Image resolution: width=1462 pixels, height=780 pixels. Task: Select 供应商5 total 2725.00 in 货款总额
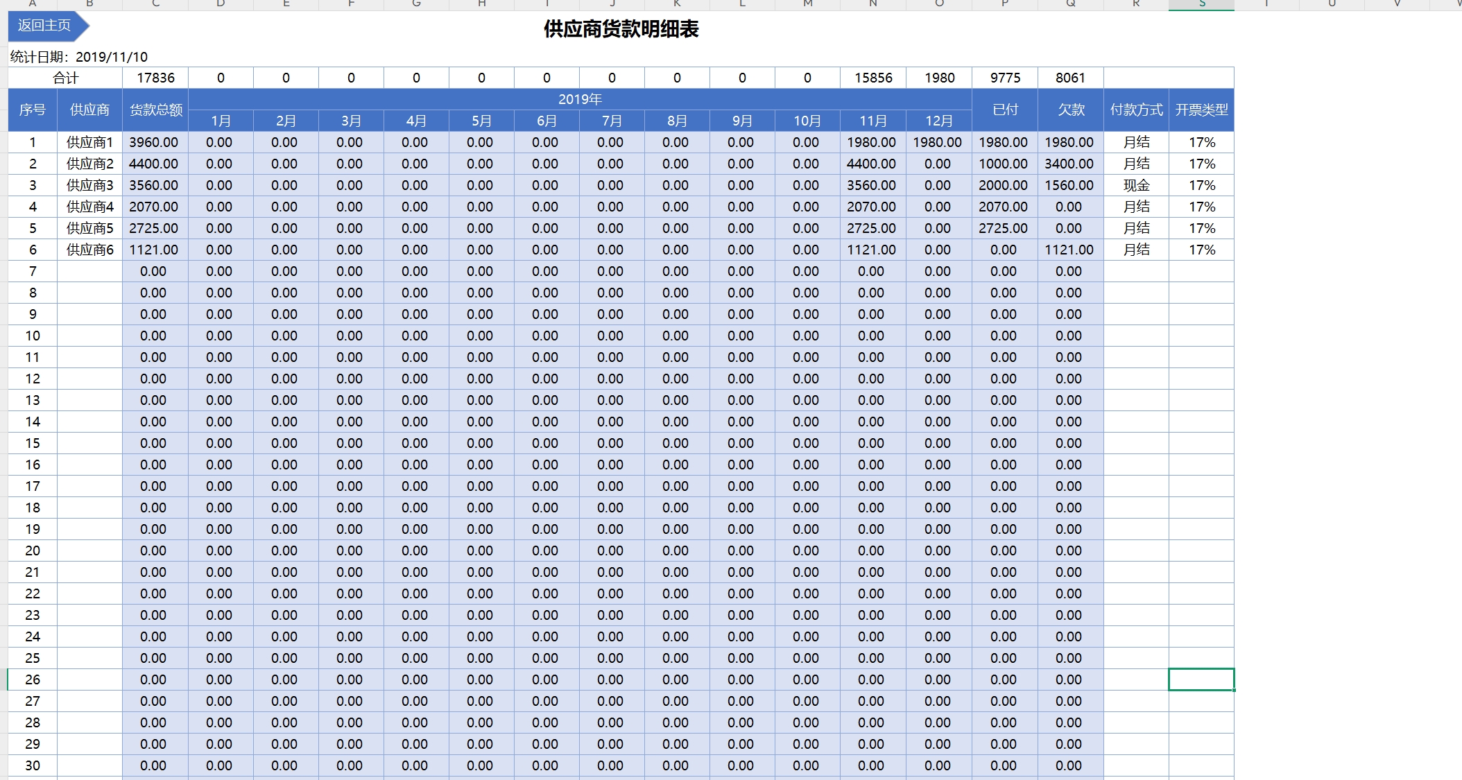155,228
